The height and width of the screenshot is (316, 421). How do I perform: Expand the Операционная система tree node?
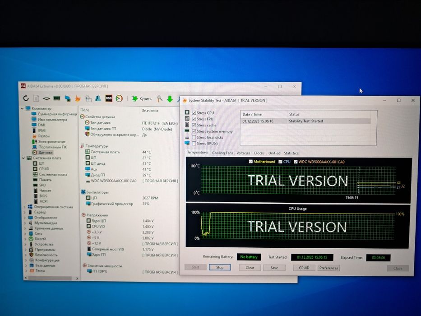[25, 207]
